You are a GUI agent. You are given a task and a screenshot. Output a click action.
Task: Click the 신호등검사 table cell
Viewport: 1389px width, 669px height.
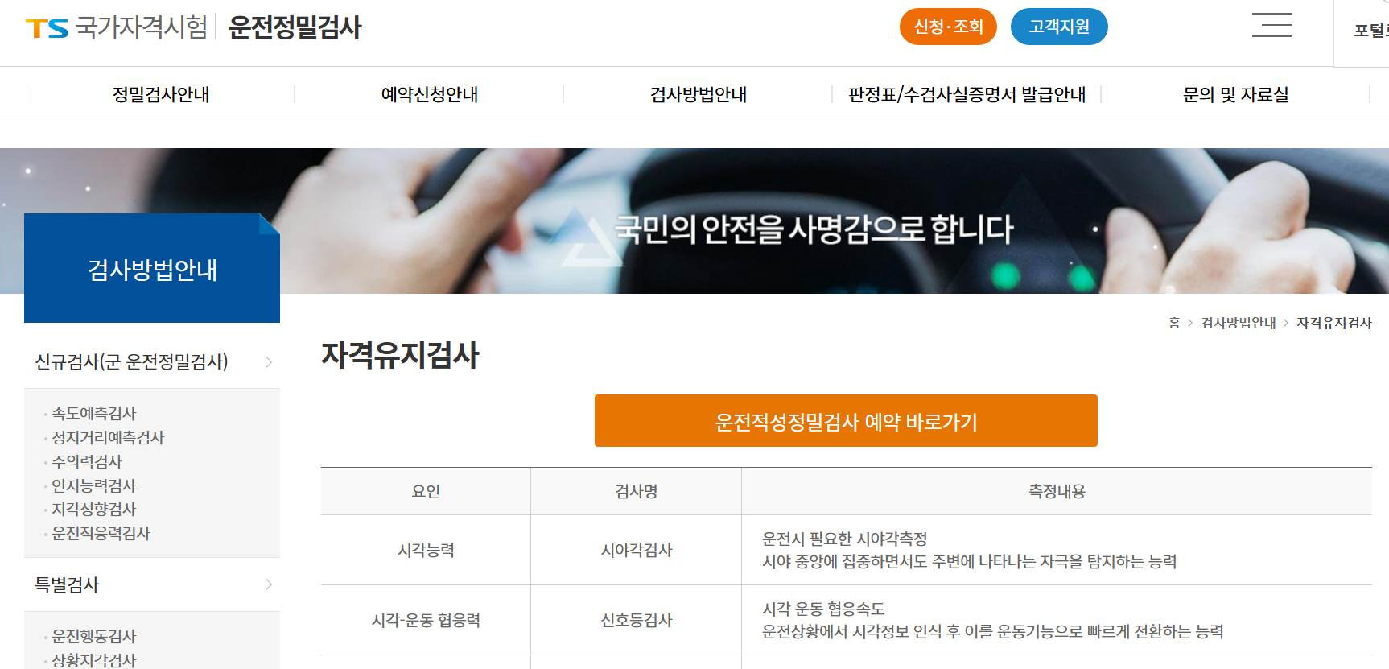pyautogui.click(x=637, y=620)
